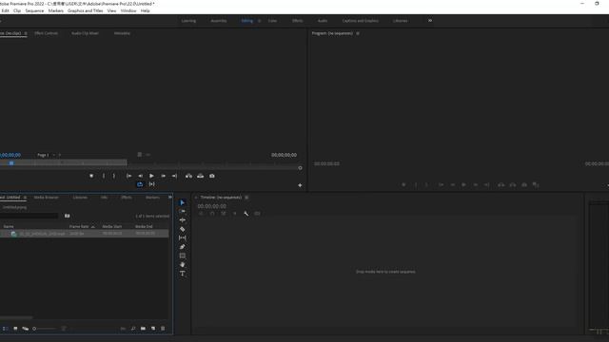The width and height of the screenshot is (609, 342).
Task: Add a marker in the Source monitor
Action: tap(91, 176)
